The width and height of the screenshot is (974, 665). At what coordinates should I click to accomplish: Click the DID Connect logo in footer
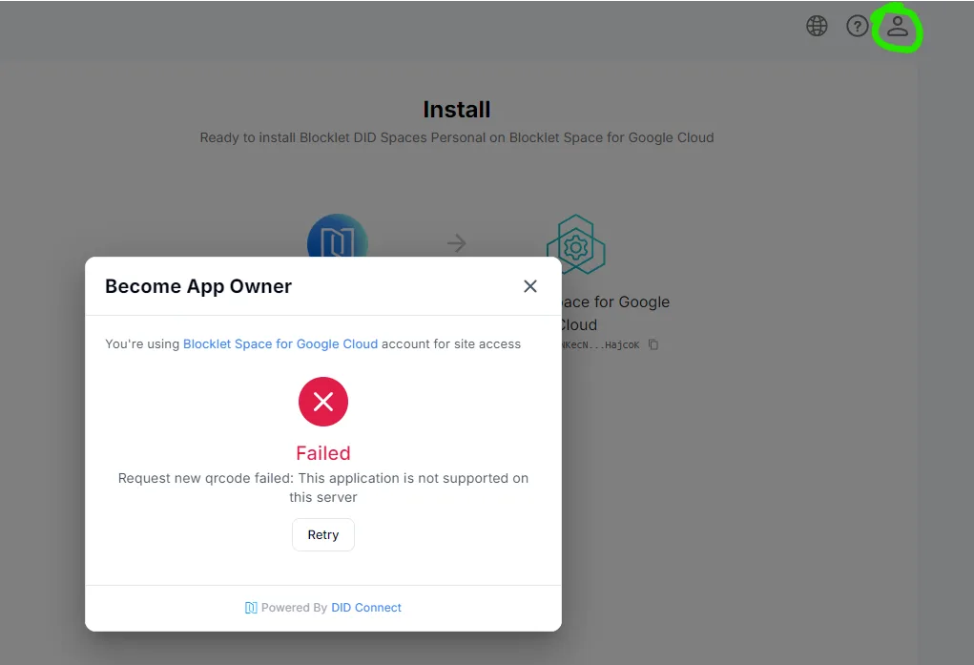pyautogui.click(x=251, y=608)
